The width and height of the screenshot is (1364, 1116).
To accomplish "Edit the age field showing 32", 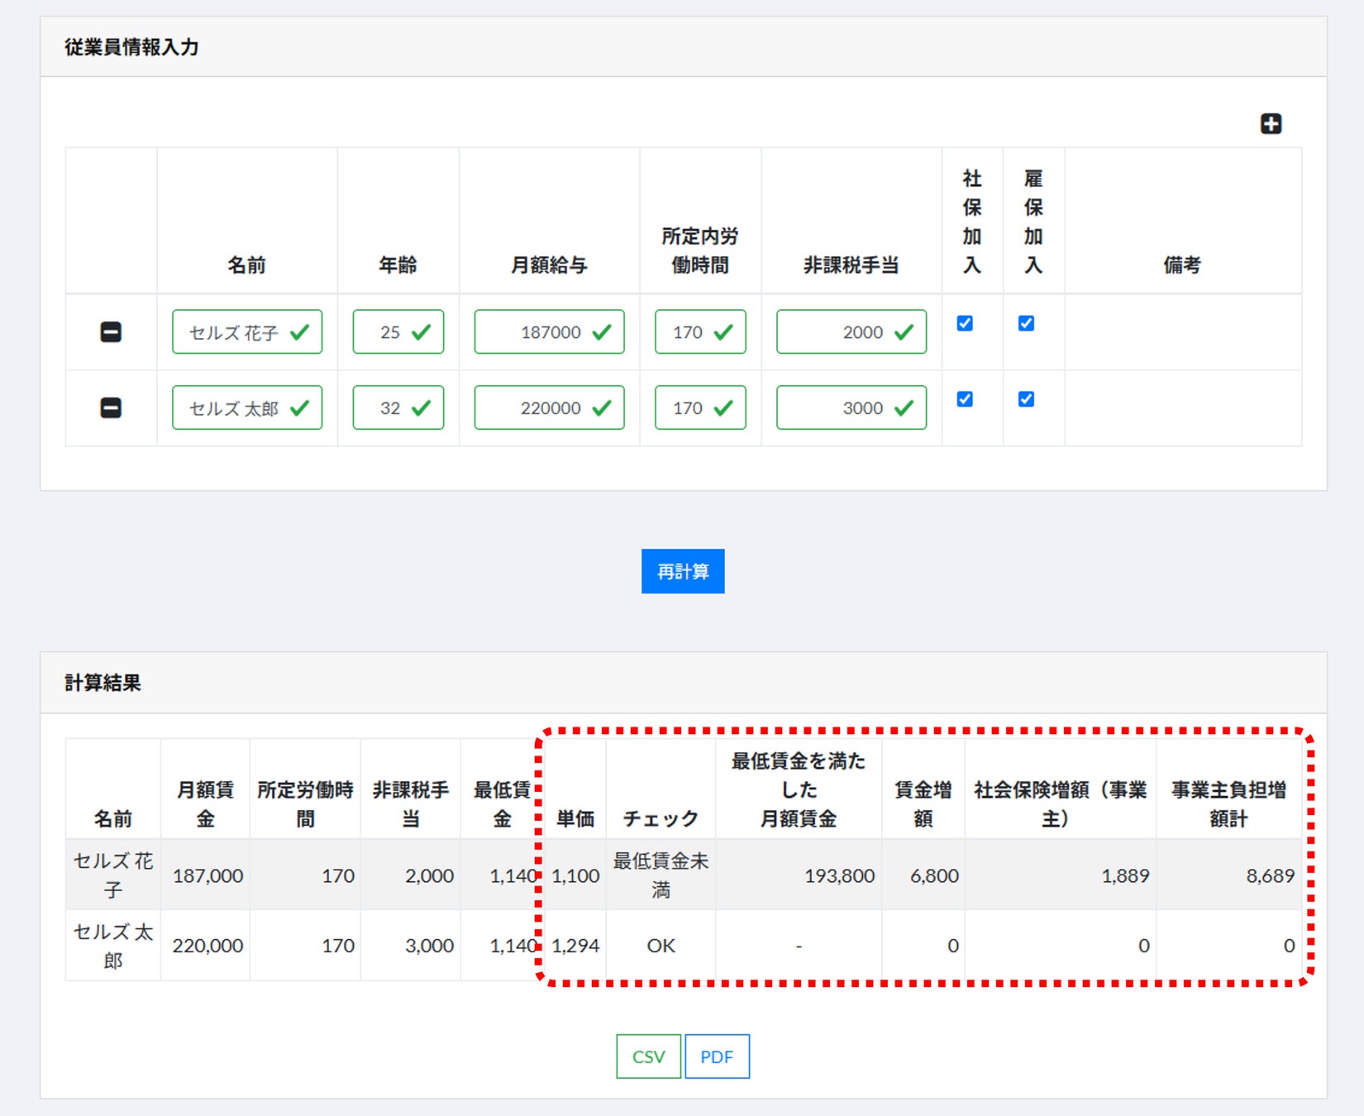I will 398,408.
